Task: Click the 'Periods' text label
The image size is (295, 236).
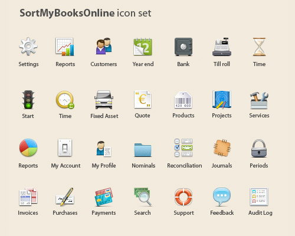Action: [x=259, y=166]
